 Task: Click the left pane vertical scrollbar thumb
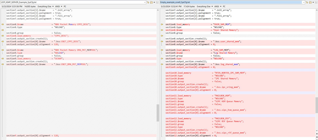click(x=158, y=113)
